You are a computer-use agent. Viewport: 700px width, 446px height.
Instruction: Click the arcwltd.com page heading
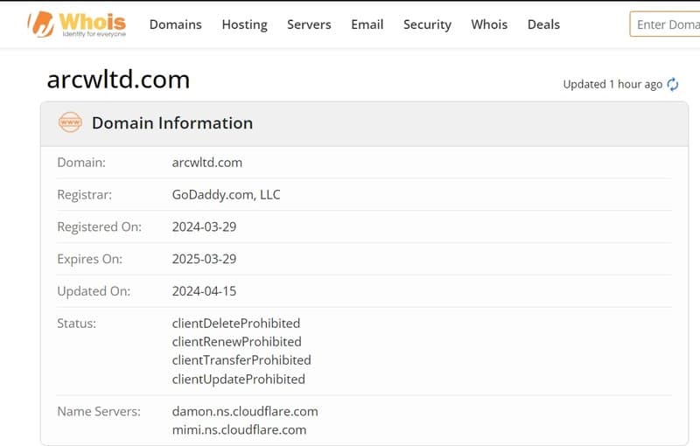[x=118, y=80]
